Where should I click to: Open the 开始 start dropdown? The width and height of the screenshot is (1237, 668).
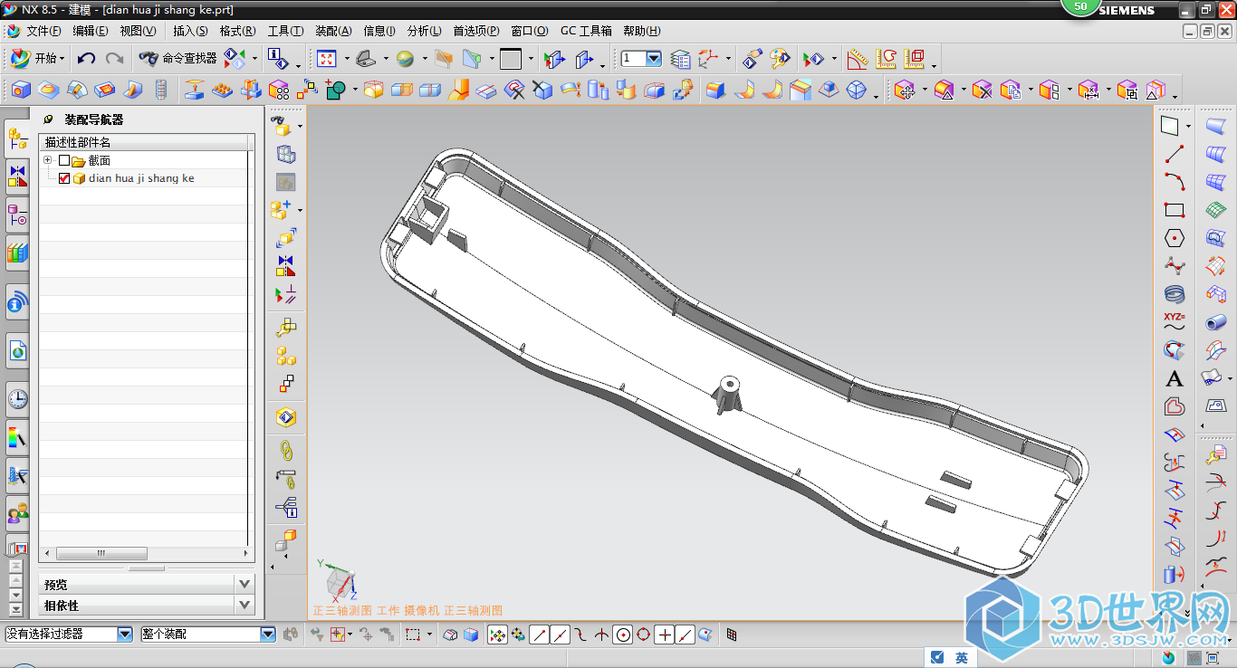37,59
